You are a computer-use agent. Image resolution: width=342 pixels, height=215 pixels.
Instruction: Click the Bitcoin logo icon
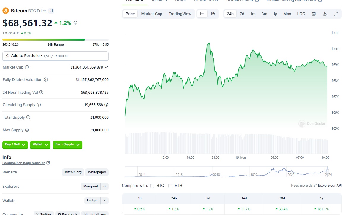pos(5,11)
